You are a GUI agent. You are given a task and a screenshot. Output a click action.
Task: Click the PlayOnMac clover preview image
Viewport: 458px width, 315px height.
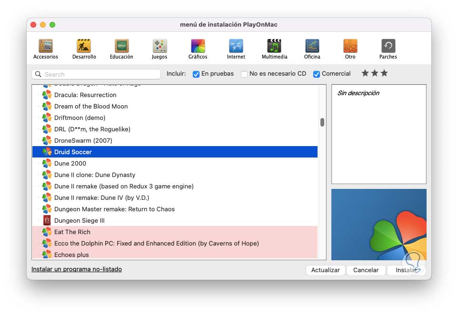coord(379,224)
